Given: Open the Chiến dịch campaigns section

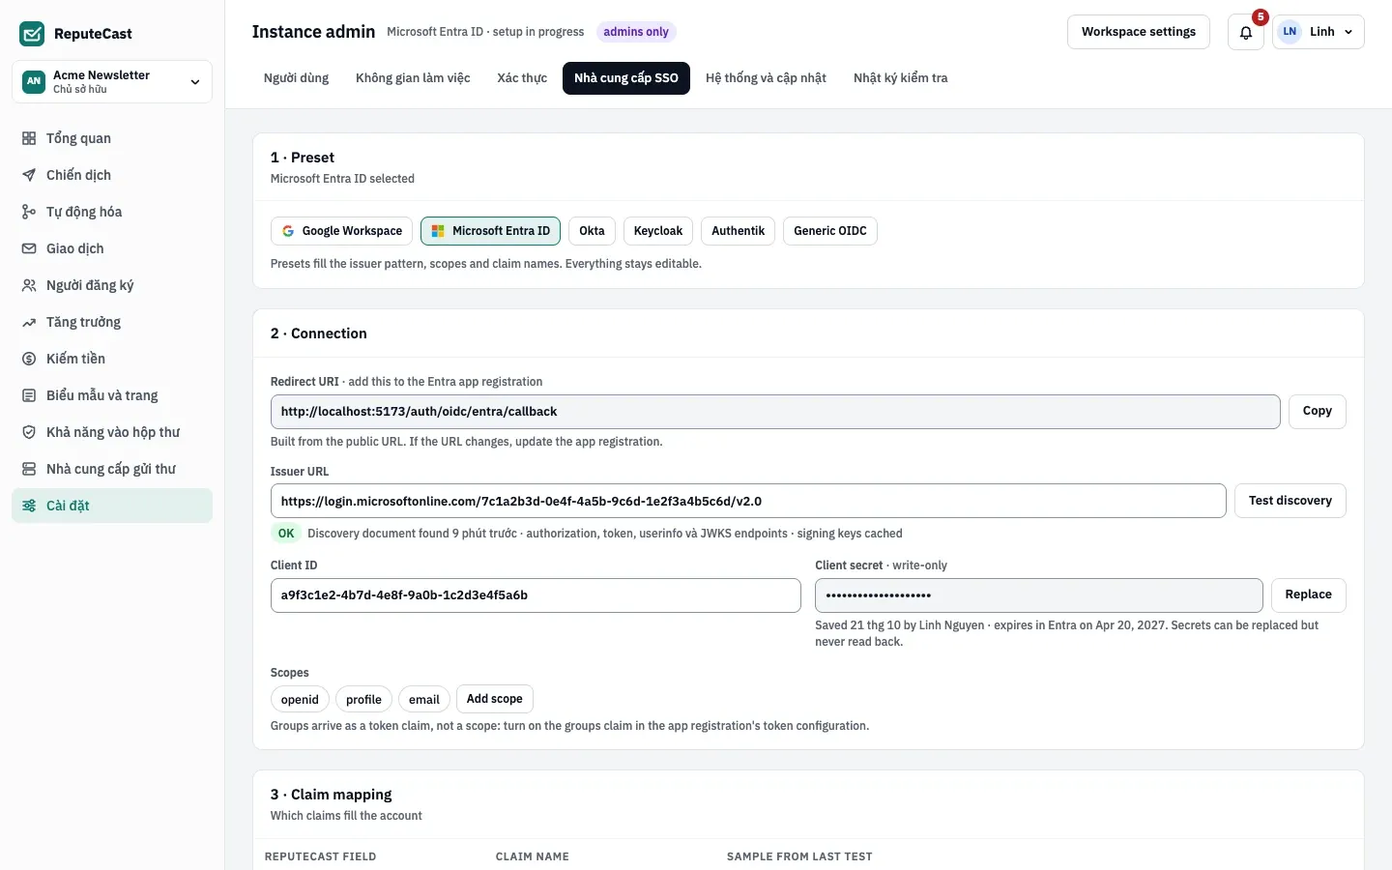Looking at the screenshot, I should point(112,175).
